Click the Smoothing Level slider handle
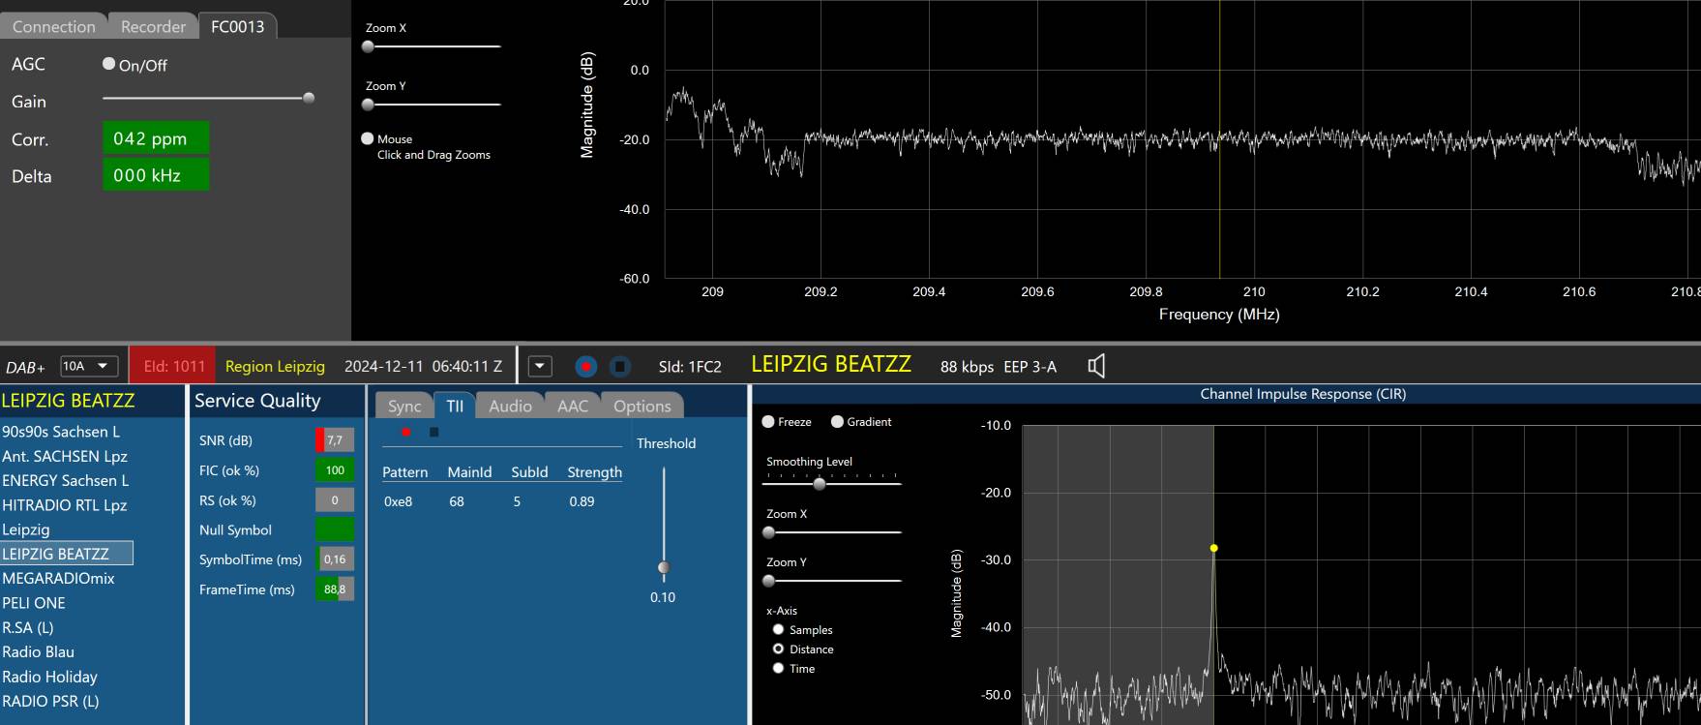The height and width of the screenshot is (725, 1701). 820,484
